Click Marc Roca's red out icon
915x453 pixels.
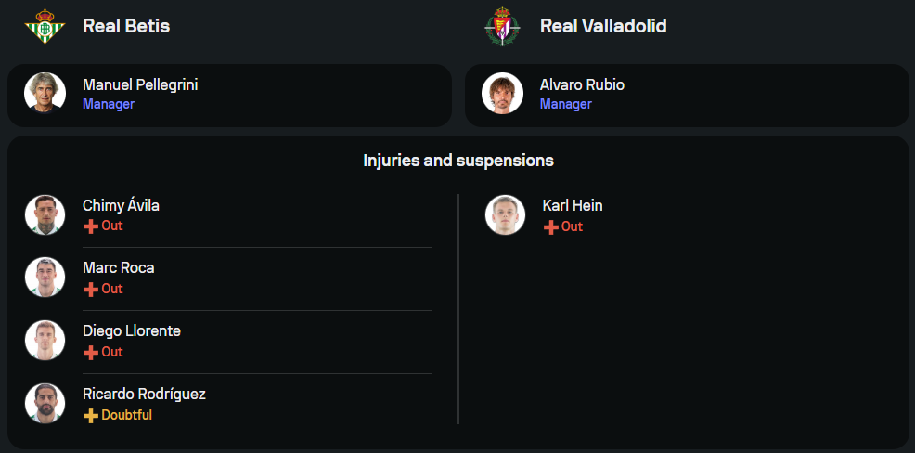click(x=90, y=290)
